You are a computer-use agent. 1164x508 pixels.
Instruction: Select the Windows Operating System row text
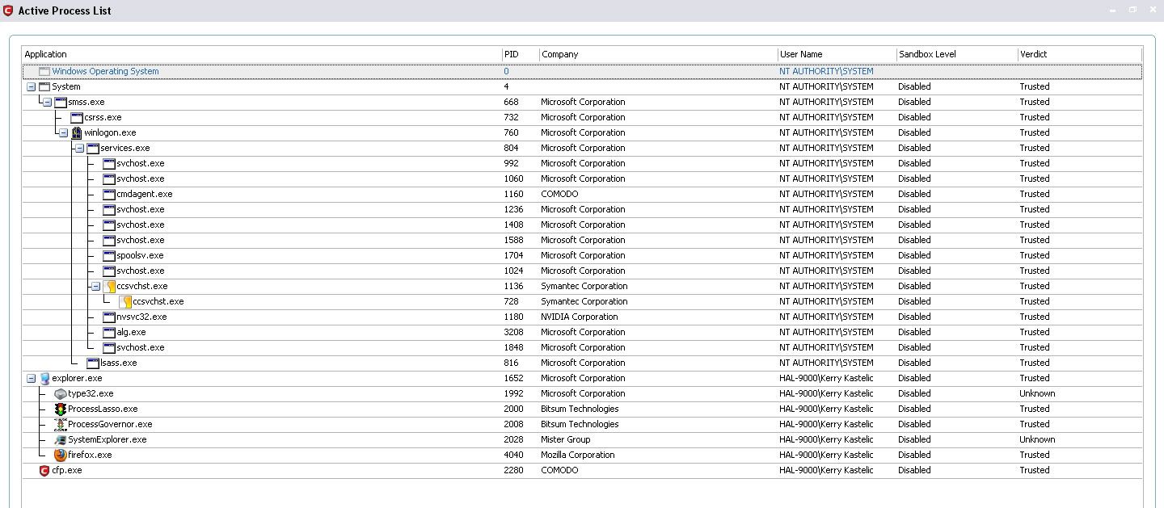pyautogui.click(x=105, y=71)
